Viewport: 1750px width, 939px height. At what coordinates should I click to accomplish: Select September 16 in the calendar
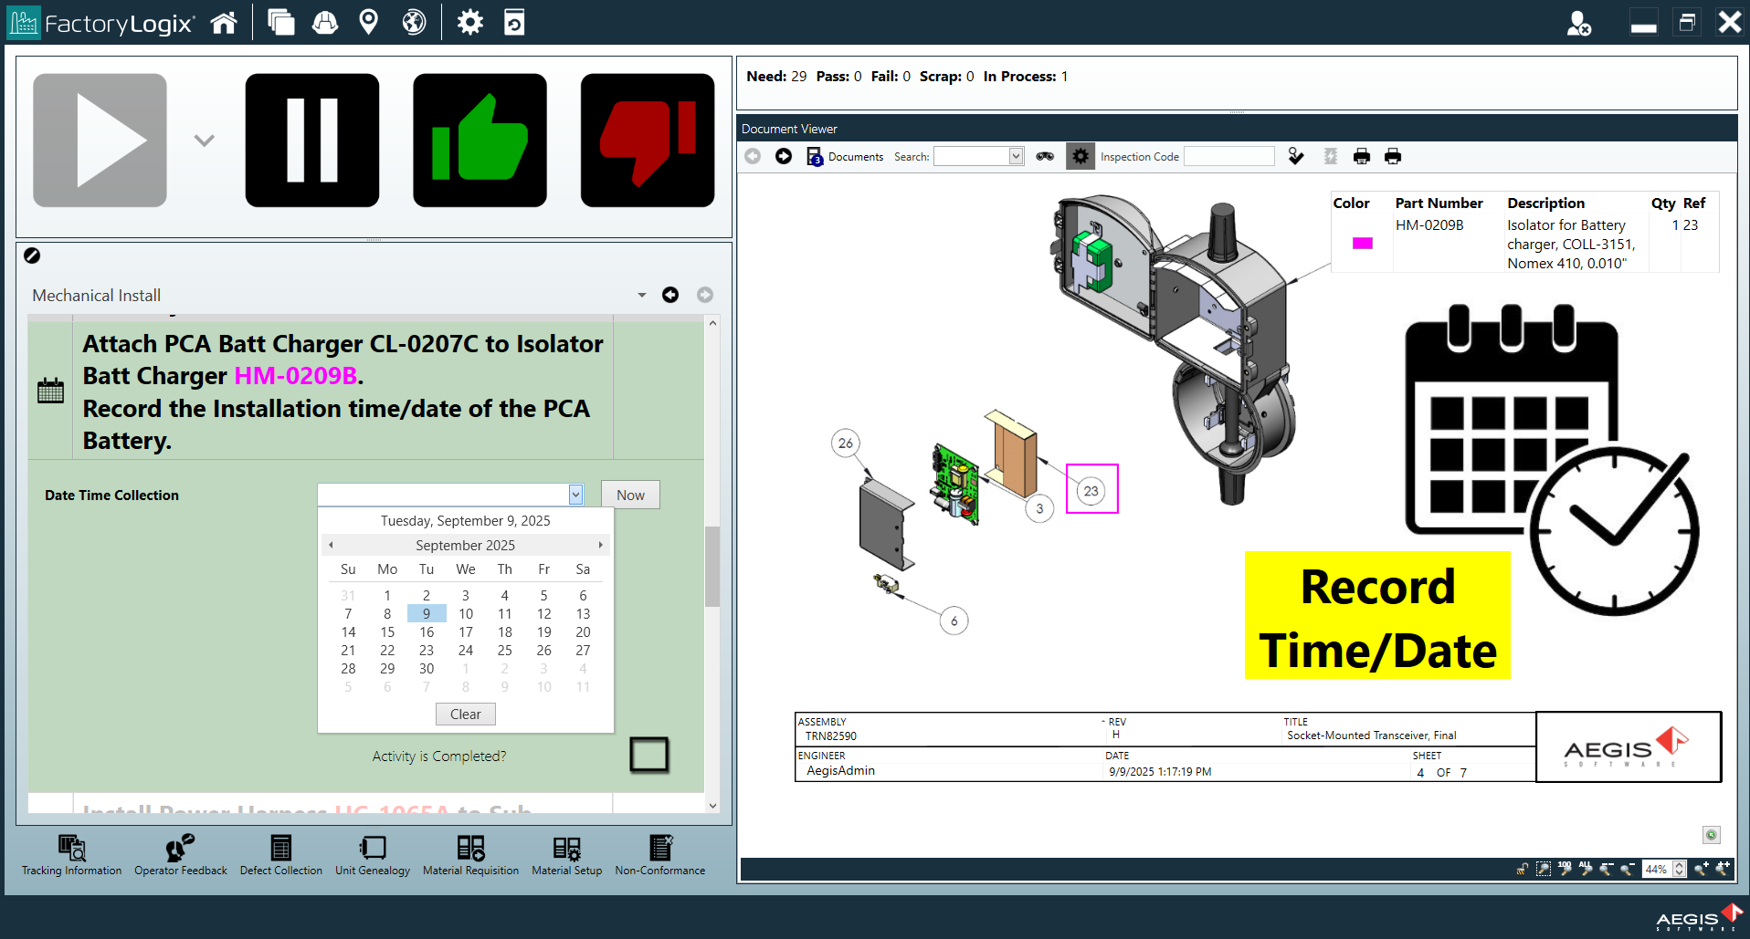(427, 632)
